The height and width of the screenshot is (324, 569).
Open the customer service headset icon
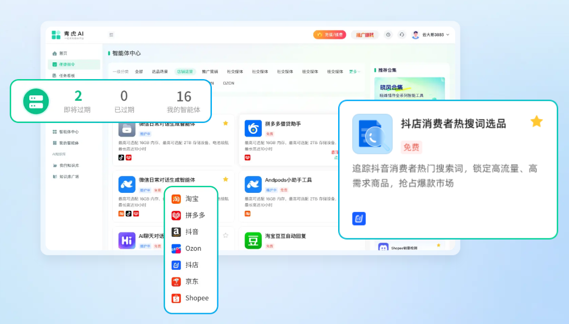(402, 35)
